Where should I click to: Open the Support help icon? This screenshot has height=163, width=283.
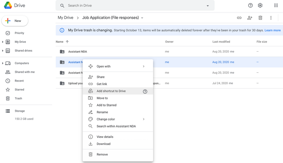250,6
